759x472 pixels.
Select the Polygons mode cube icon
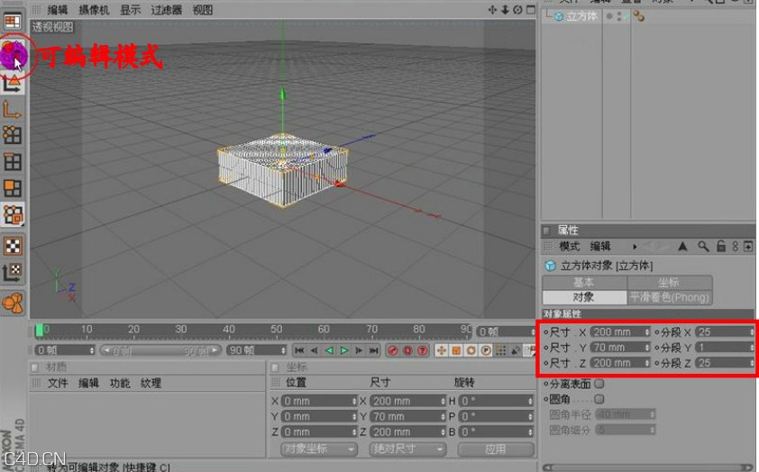point(13,187)
